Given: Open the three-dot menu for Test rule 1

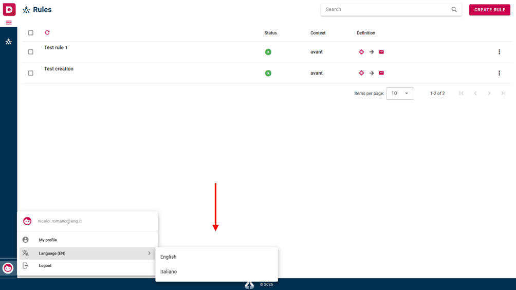Looking at the screenshot, I should pos(499,52).
